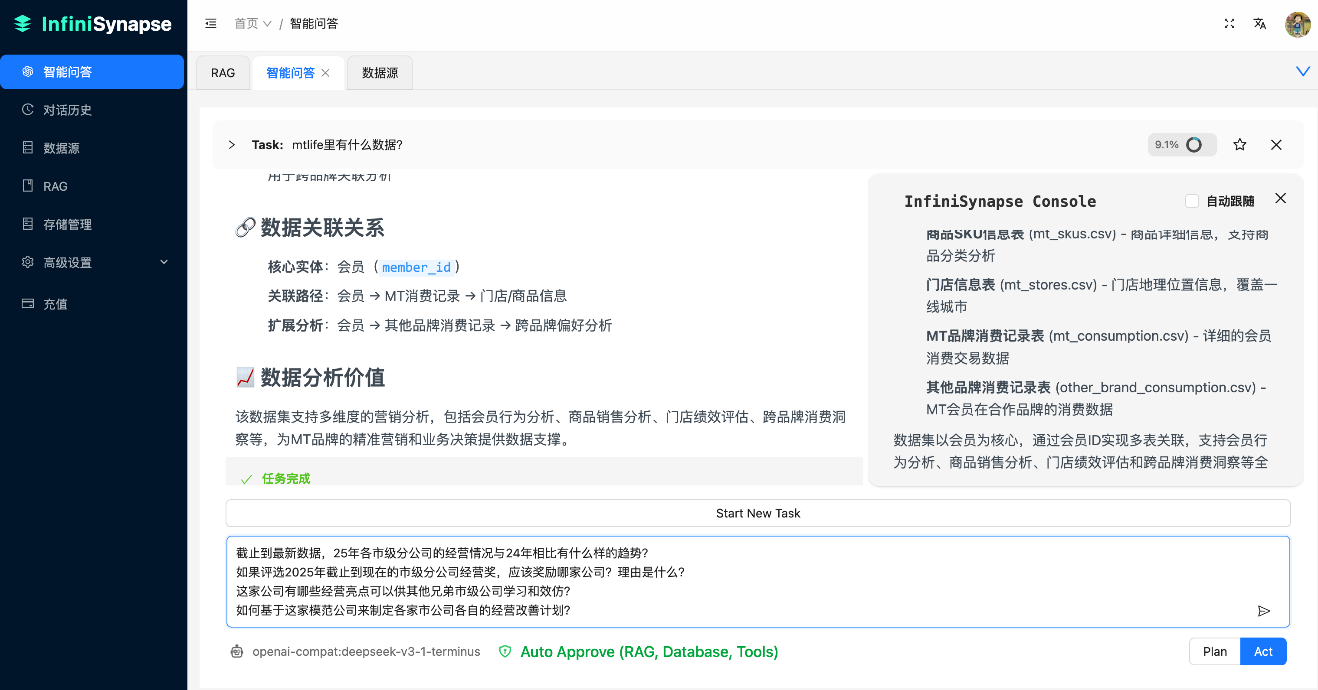1318x690 pixels.
Task: Select 数据源 in the left sidebar
Action: pyautogui.click(x=63, y=148)
